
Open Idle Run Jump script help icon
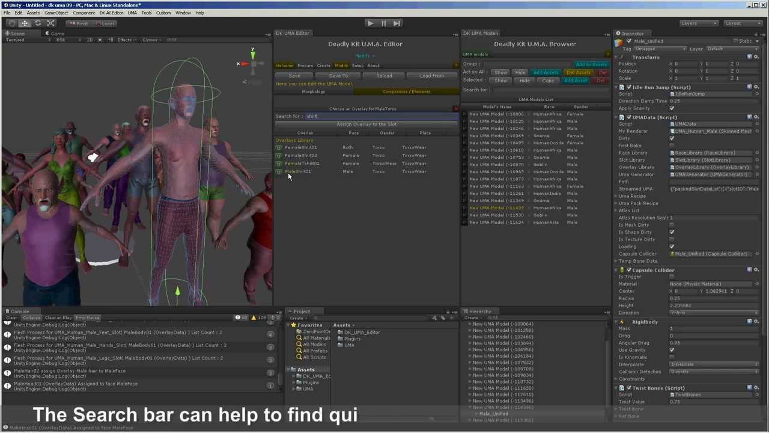point(749,87)
